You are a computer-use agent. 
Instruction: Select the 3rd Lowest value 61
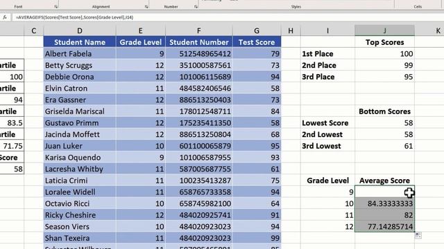click(x=384, y=146)
